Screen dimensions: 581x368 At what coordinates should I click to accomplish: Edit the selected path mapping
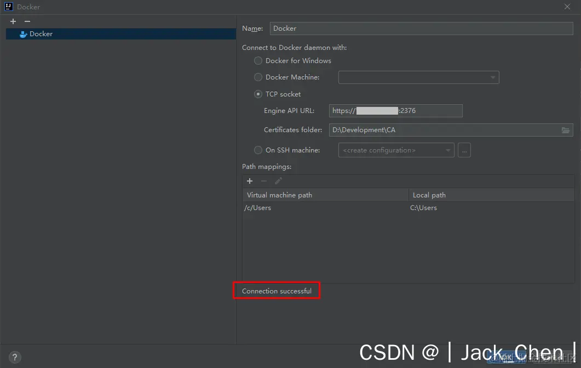click(x=278, y=181)
